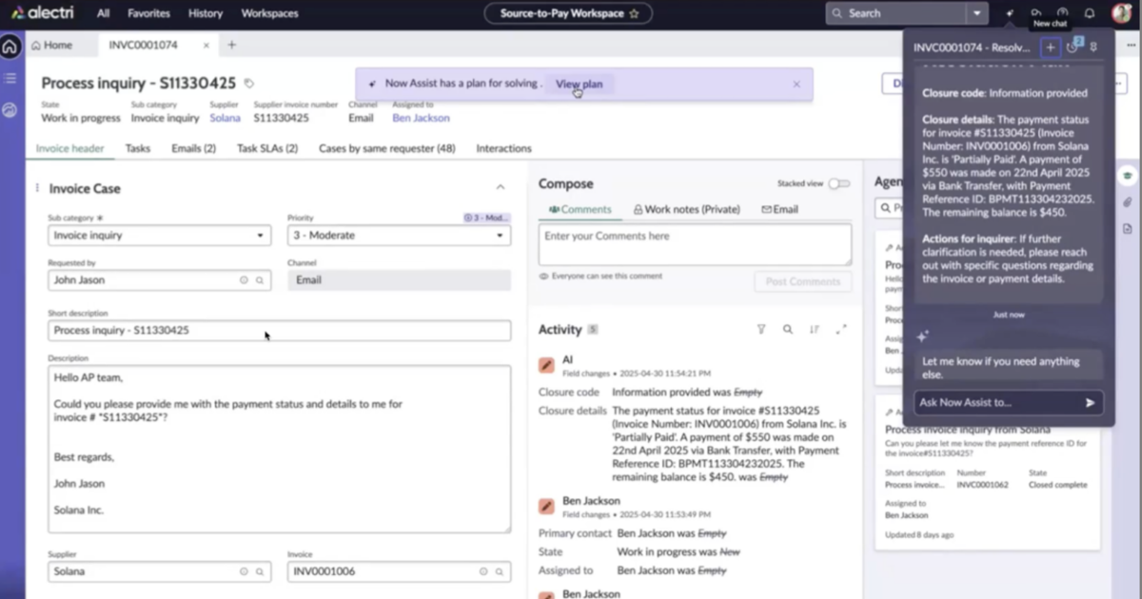Click the Enter your Comments text box

(695, 244)
